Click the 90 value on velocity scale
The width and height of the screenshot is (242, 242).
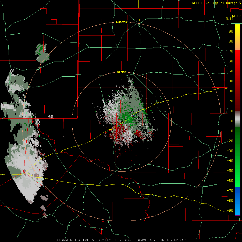tap(231, 31)
